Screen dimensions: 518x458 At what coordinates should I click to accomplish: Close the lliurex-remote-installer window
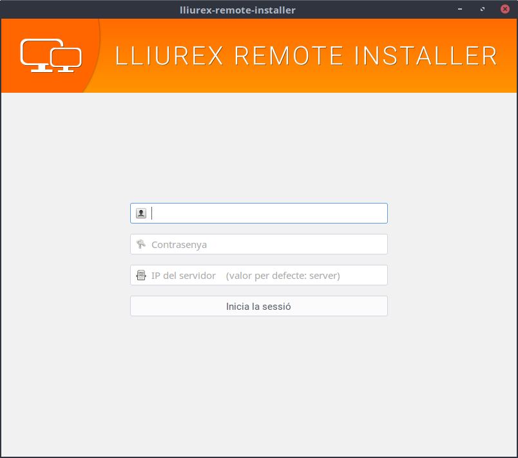click(x=504, y=10)
